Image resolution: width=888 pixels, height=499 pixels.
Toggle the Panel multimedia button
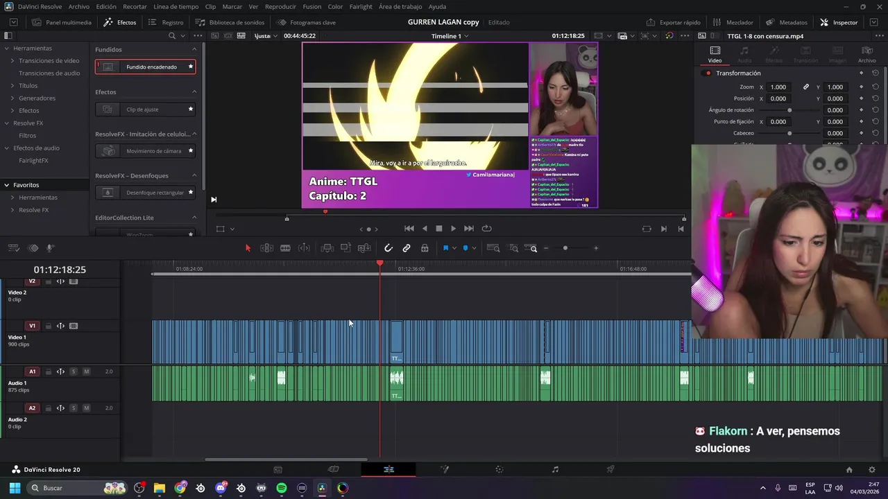tap(62, 22)
